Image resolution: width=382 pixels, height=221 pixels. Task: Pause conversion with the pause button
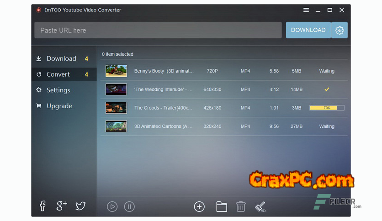(129, 207)
